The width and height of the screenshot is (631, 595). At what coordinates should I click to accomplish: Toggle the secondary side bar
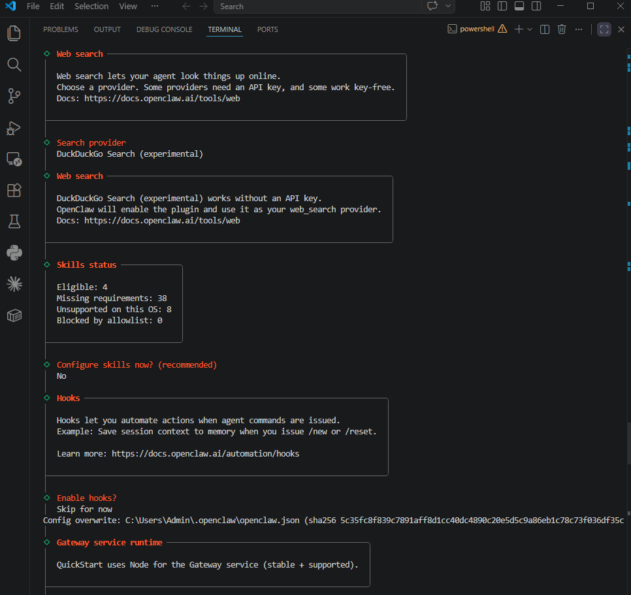coord(536,6)
